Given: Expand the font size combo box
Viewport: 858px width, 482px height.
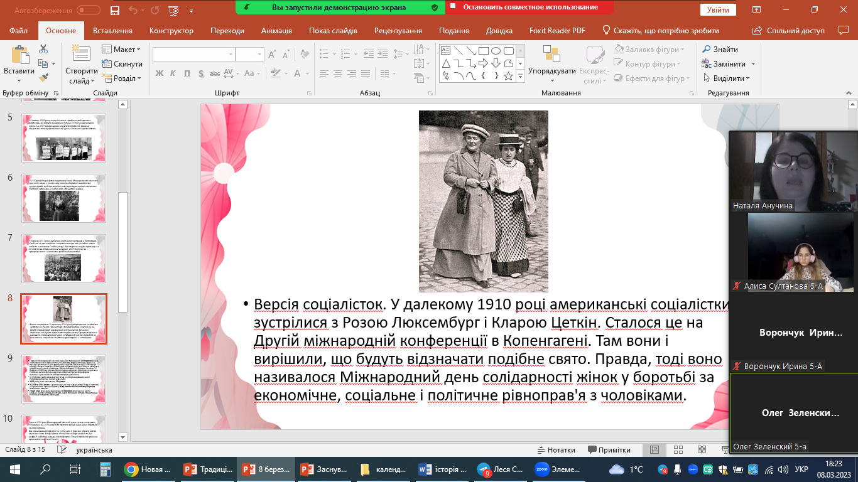Looking at the screenshot, I should tap(259, 55).
